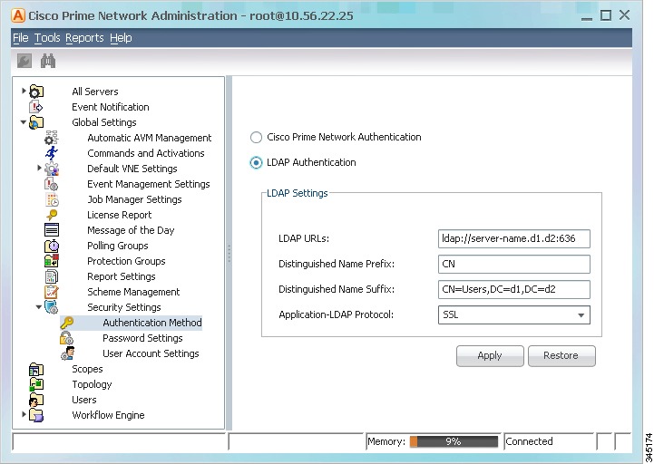654x464 pixels.
Task: Select Polling Groups in the tree
Action: [118, 246]
